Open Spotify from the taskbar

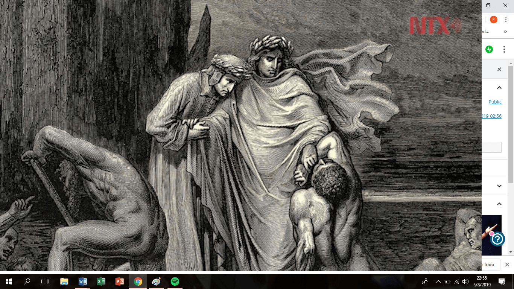pyautogui.click(x=175, y=281)
